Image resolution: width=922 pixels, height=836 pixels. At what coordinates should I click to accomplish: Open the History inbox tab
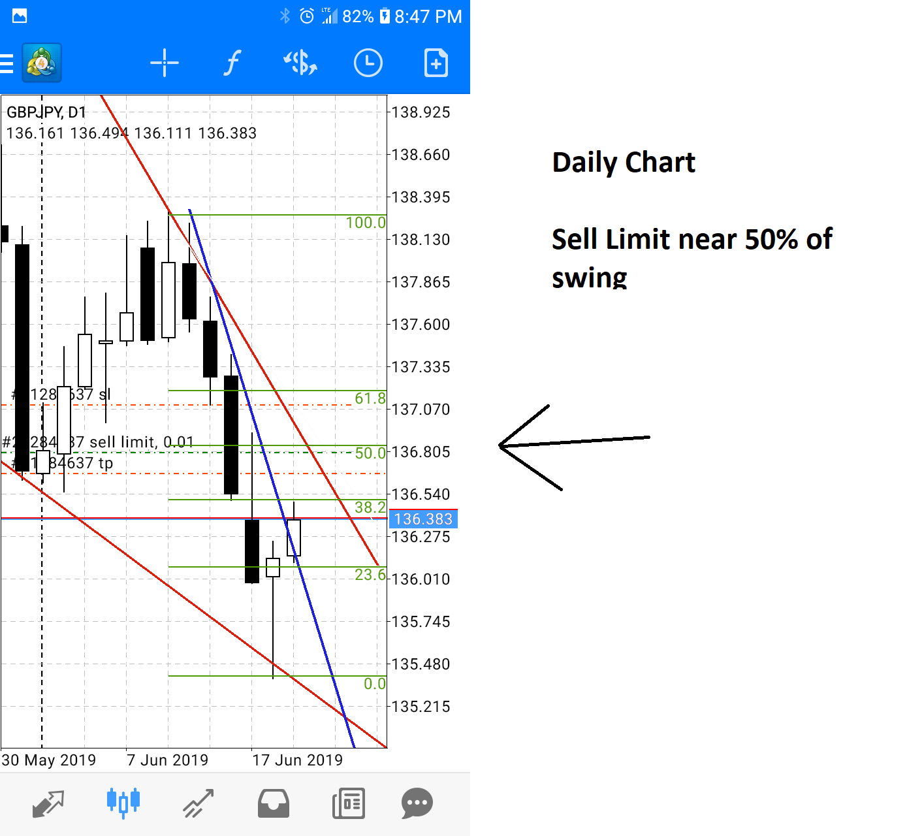[x=273, y=803]
